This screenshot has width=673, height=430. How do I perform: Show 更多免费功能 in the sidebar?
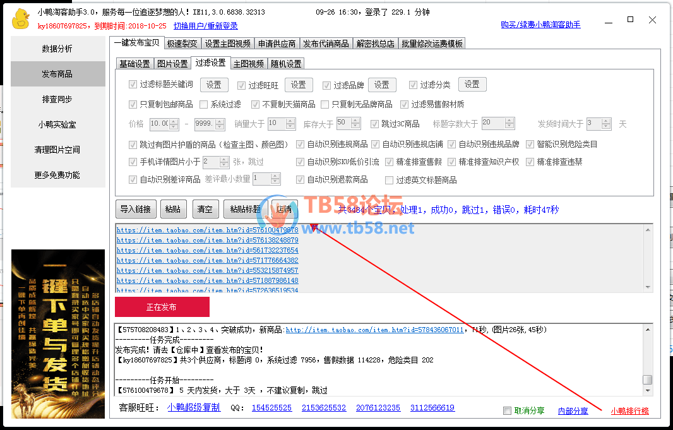pyautogui.click(x=57, y=175)
